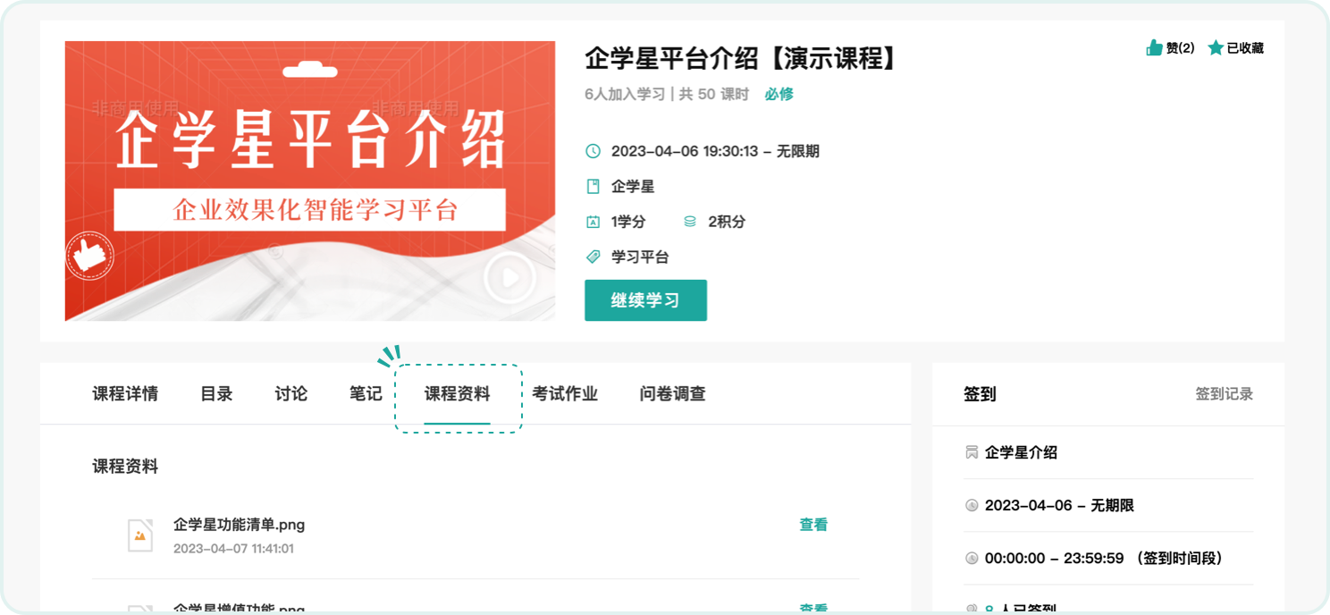Screen dimensions: 1330x615
Task: Open 签到记录 link
Action: 1225,394
